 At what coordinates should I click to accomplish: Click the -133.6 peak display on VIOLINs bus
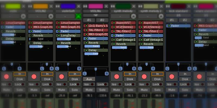point(102,96)
